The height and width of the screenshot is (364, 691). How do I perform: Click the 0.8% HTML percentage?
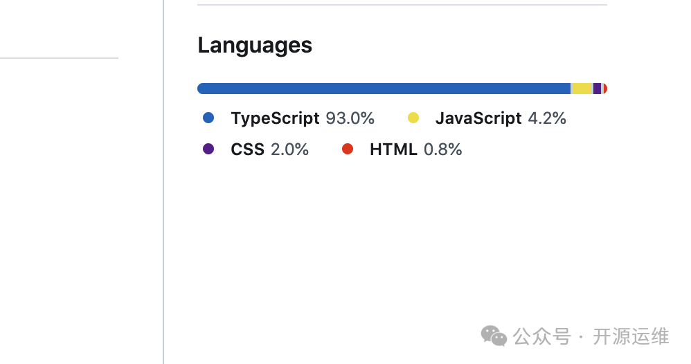tap(443, 149)
